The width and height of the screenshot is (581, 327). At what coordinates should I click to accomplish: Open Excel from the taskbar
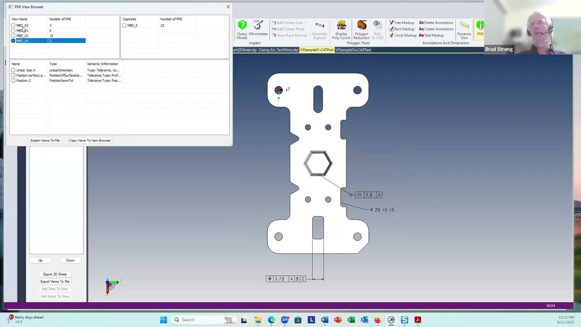click(x=351, y=320)
